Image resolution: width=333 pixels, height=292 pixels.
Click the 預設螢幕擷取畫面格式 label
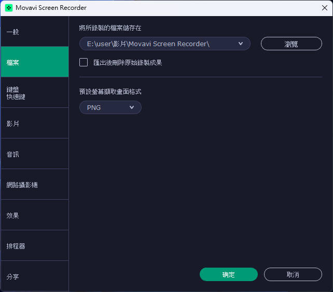tap(110, 91)
